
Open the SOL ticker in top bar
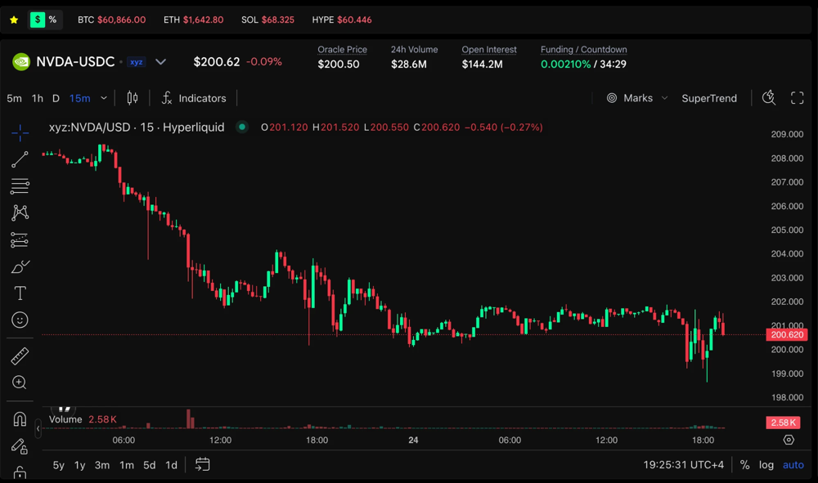267,20
